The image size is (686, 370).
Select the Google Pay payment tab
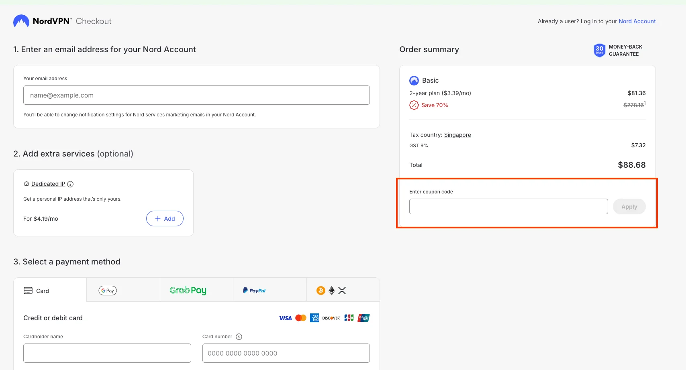[x=123, y=290]
